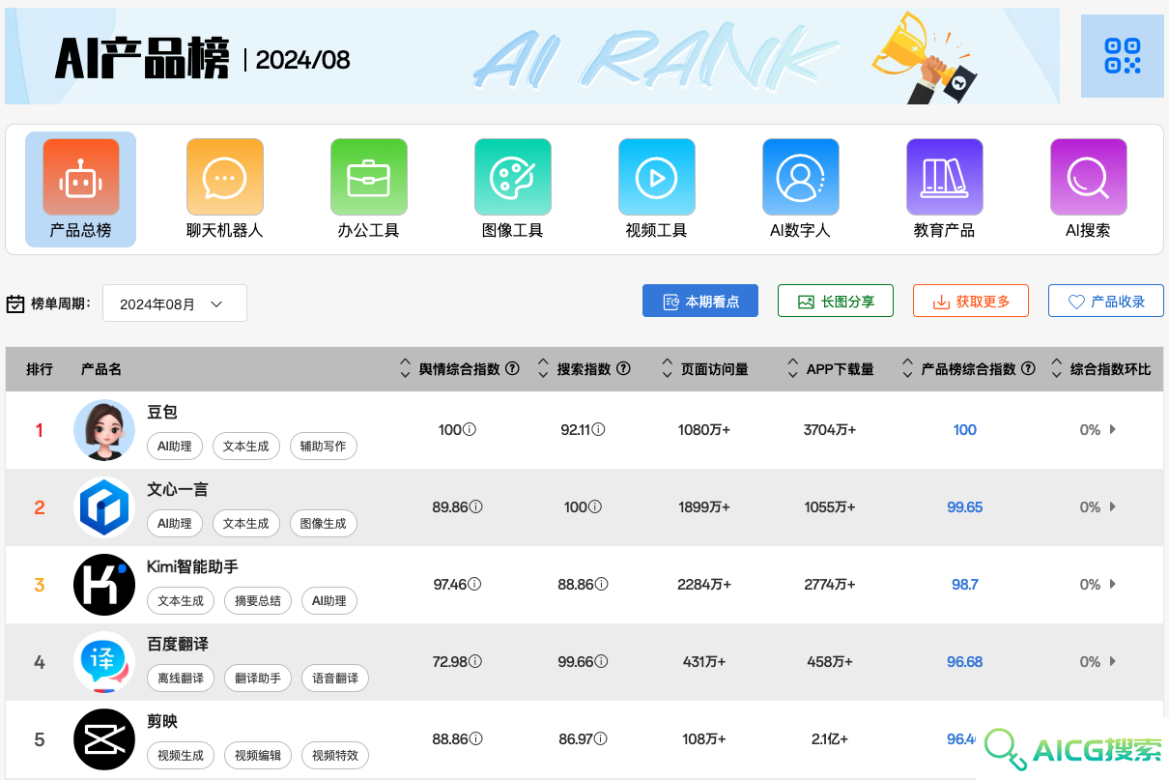Open the 教育产品 books category
This screenshot has width=1169, height=780.
pyautogui.click(x=945, y=177)
